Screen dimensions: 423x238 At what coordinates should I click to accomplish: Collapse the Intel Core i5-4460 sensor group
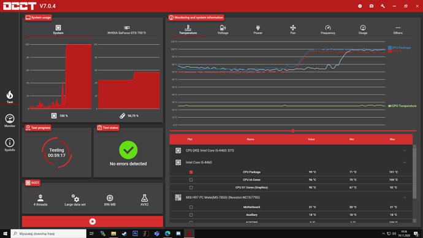pyautogui.click(x=405, y=163)
